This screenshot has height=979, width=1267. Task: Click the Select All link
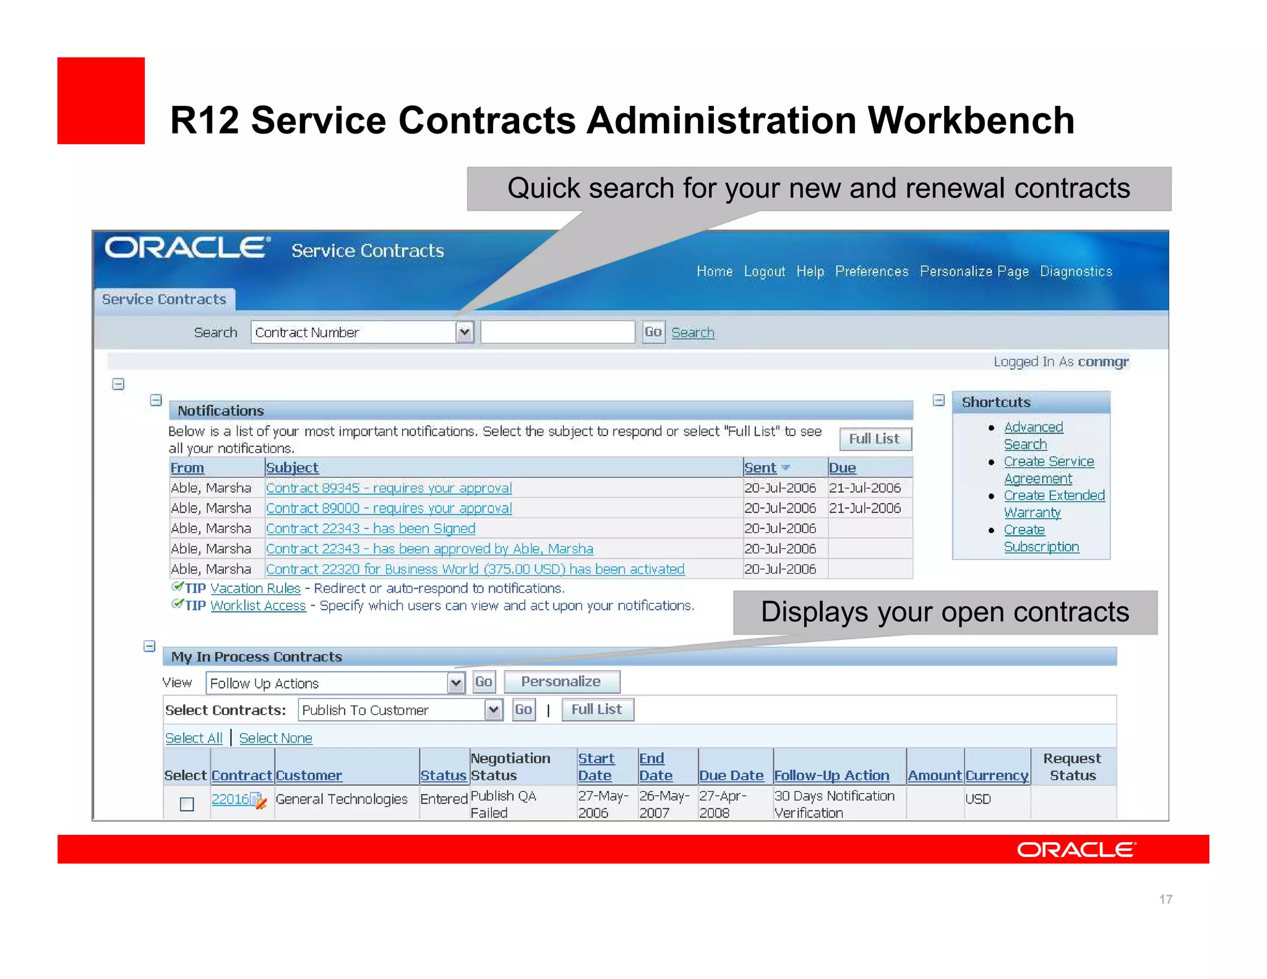tap(194, 738)
